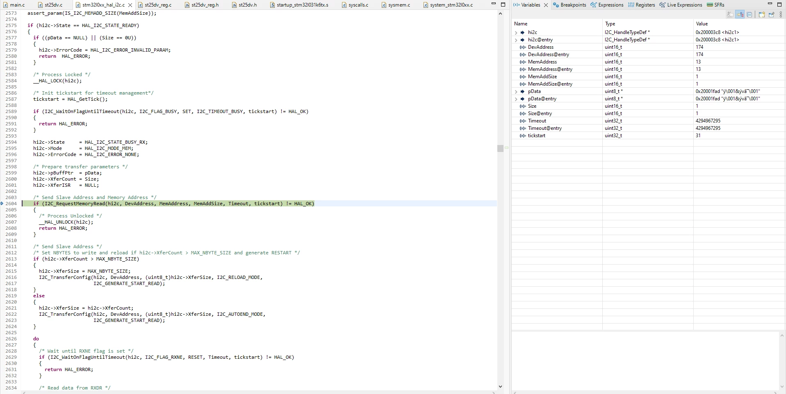Minimize the editor area using its toolbar icon

[494, 4]
